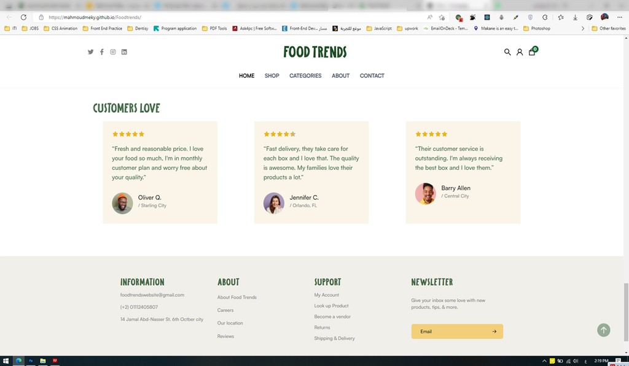Go to HOME nav item
The image size is (629, 366).
click(247, 75)
